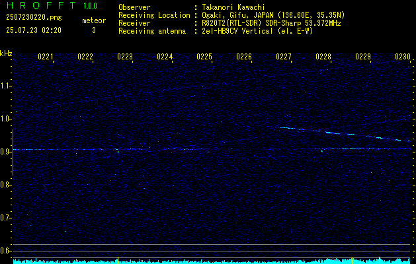Click time marker 0224

(165, 57)
